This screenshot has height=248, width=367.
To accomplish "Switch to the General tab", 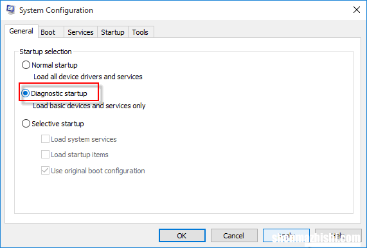I will pos(21,31).
